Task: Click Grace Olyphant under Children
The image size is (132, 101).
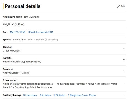Action: [12, 51]
